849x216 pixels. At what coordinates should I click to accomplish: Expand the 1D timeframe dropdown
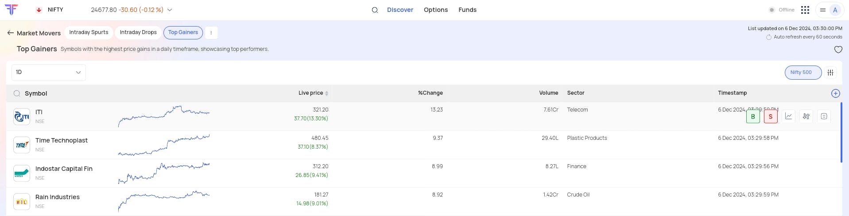coord(48,73)
